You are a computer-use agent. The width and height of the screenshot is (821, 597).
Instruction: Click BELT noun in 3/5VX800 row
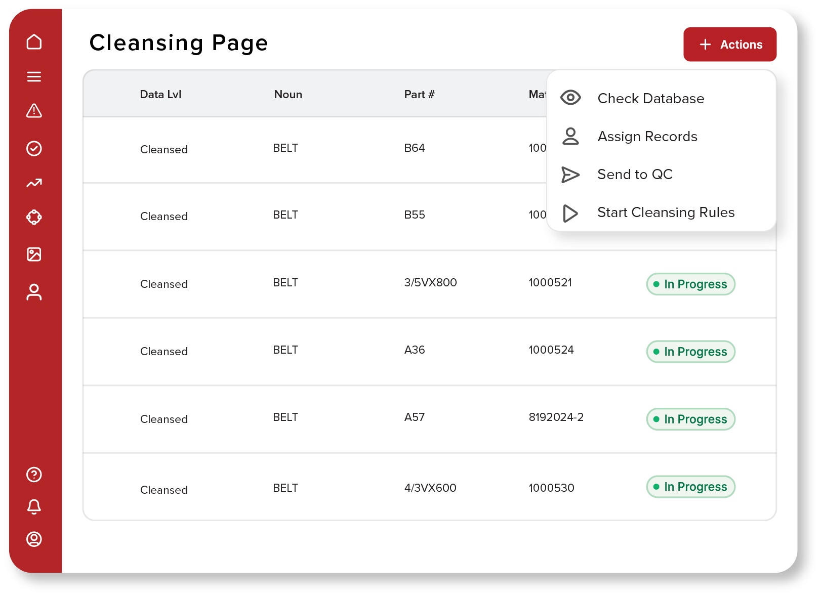tap(285, 283)
